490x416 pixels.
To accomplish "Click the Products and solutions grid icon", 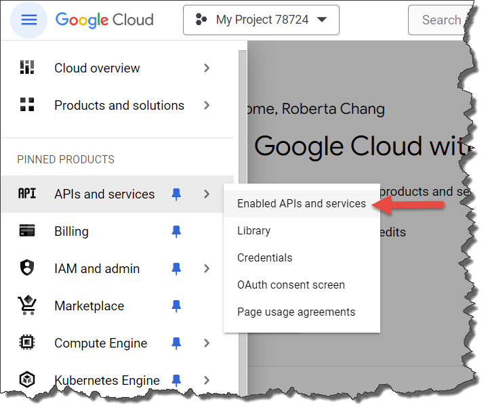I will (x=27, y=104).
